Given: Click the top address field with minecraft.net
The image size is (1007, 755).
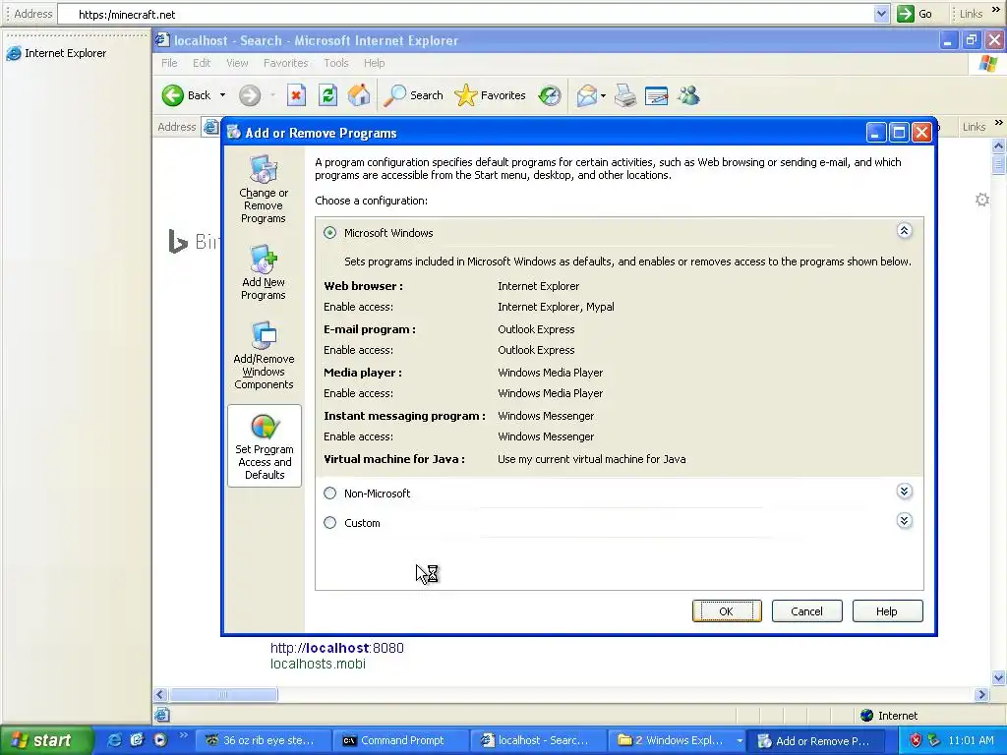Looking at the screenshot, I should tap(465, 14).
